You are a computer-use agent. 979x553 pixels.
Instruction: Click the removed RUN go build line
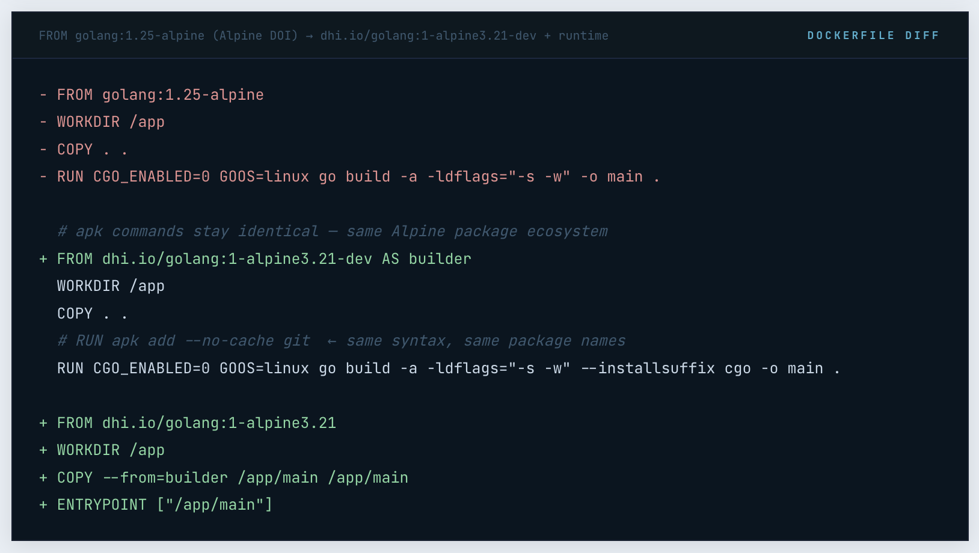coord(358,177)
